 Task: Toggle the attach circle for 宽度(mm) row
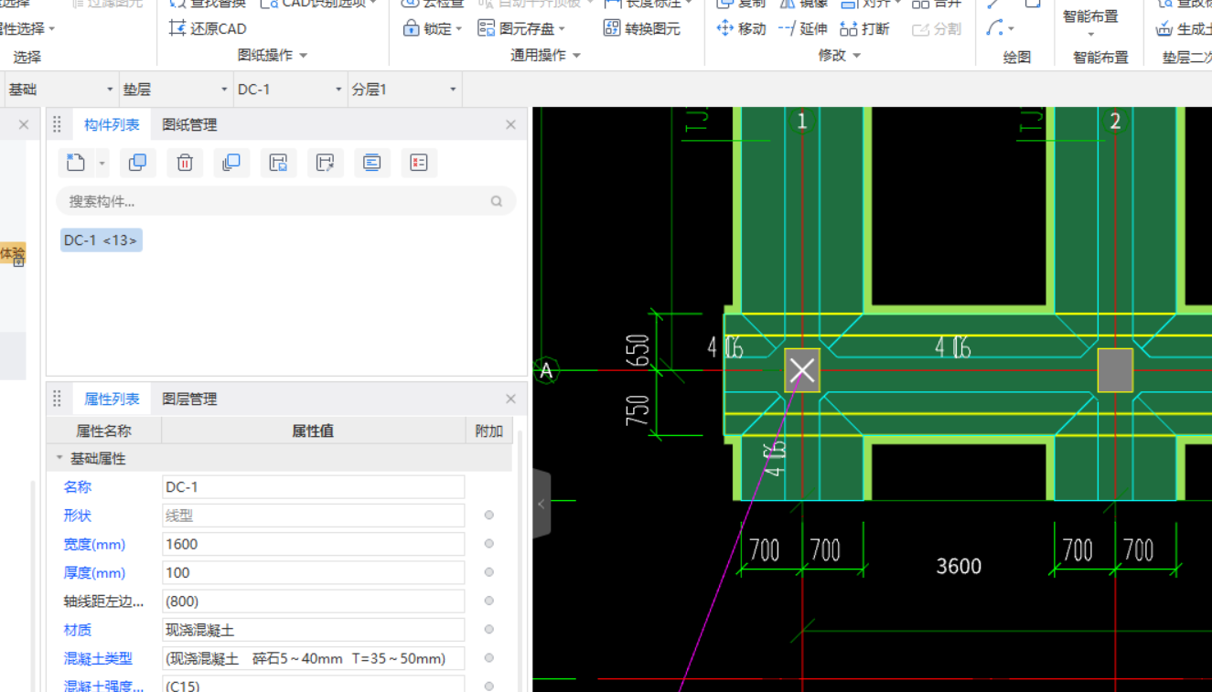(x=489, y=544)
